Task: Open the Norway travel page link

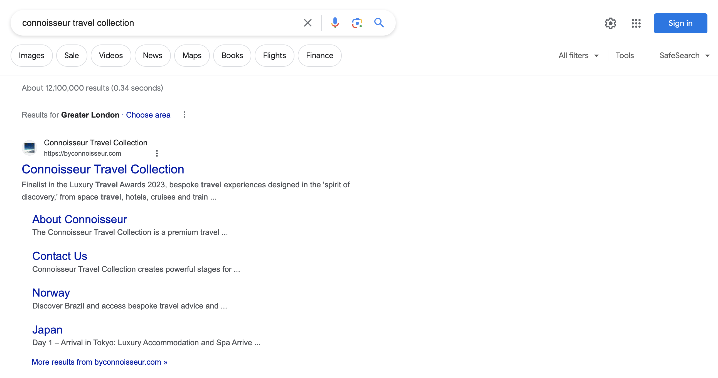Action: point(51,293)
